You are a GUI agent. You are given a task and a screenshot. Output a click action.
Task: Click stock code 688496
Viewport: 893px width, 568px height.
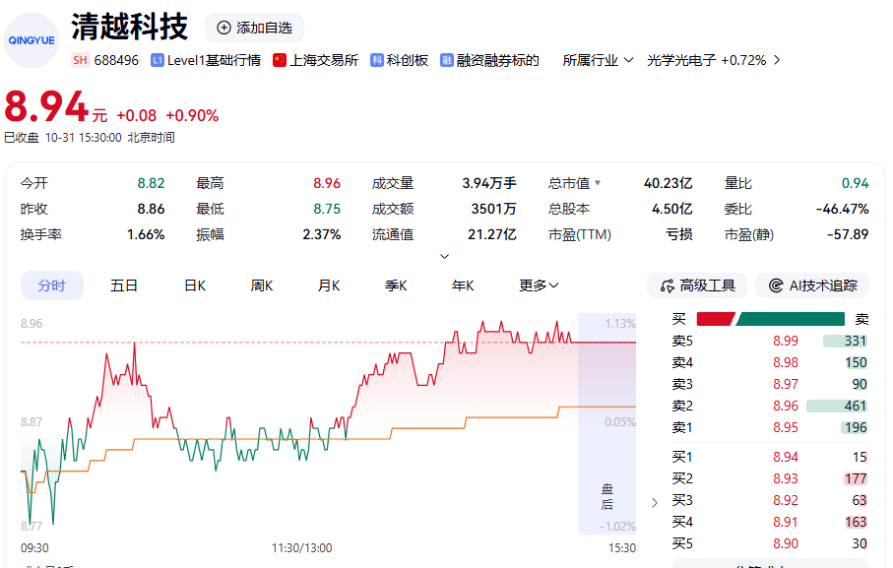pos(116,60)
